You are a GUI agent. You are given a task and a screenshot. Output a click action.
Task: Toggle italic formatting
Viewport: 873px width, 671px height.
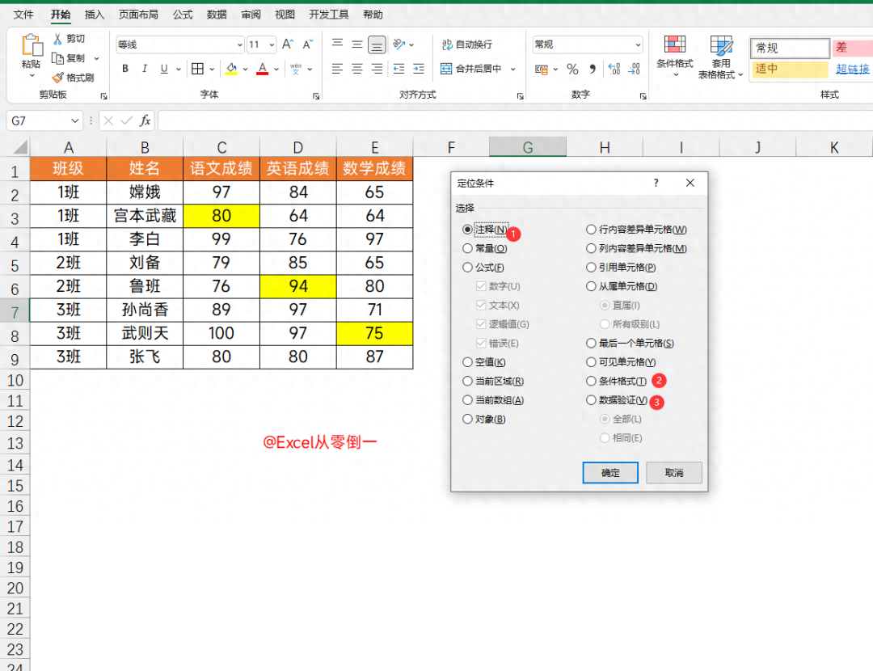pos(145,69)
